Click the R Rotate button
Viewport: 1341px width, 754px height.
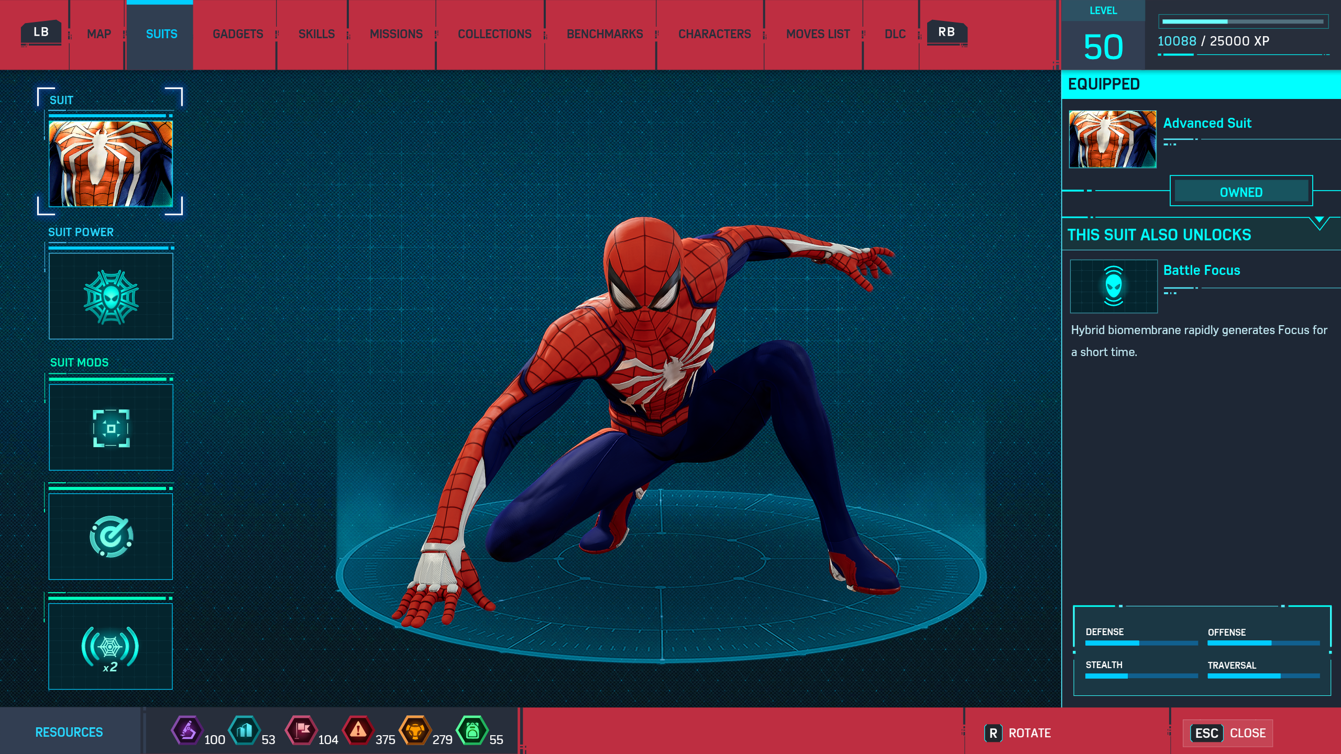pyautogui.click(x=1017, y=733)
